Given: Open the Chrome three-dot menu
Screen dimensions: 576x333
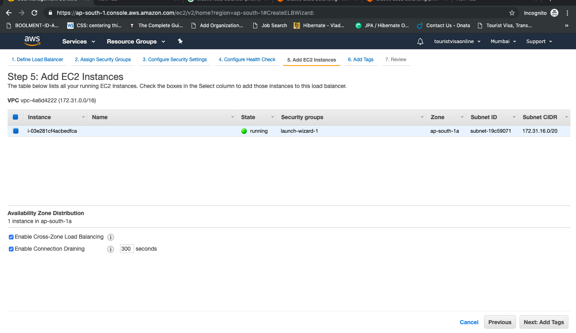Looking at the screenshot, I should [568, 13].
